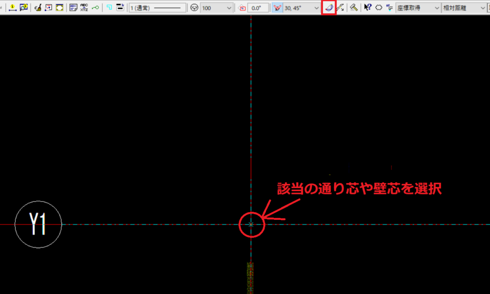Expand the scale dropdown showing 100
The height and width of the screenshot is (294, 490).
pos(217,8)
